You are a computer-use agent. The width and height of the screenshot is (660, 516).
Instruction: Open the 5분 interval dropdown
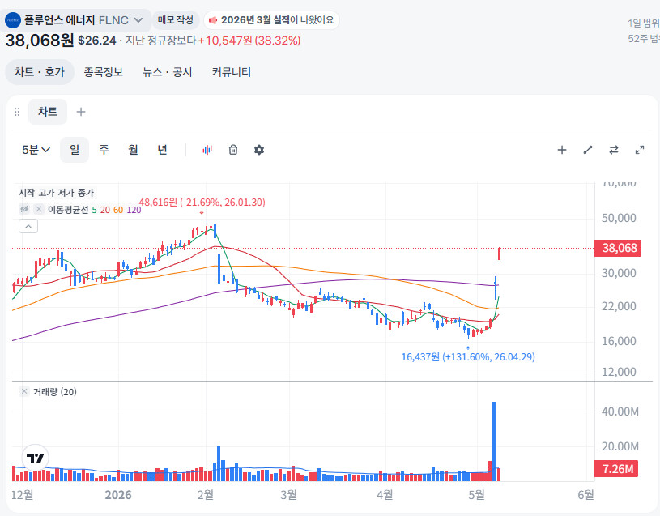[36, 150]
